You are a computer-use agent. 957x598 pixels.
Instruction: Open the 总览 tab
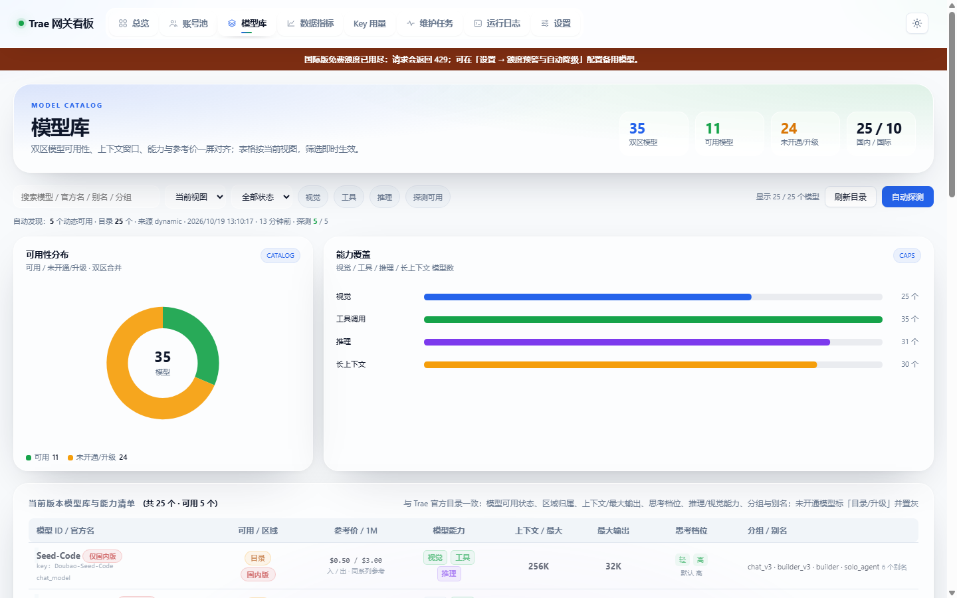134,23
